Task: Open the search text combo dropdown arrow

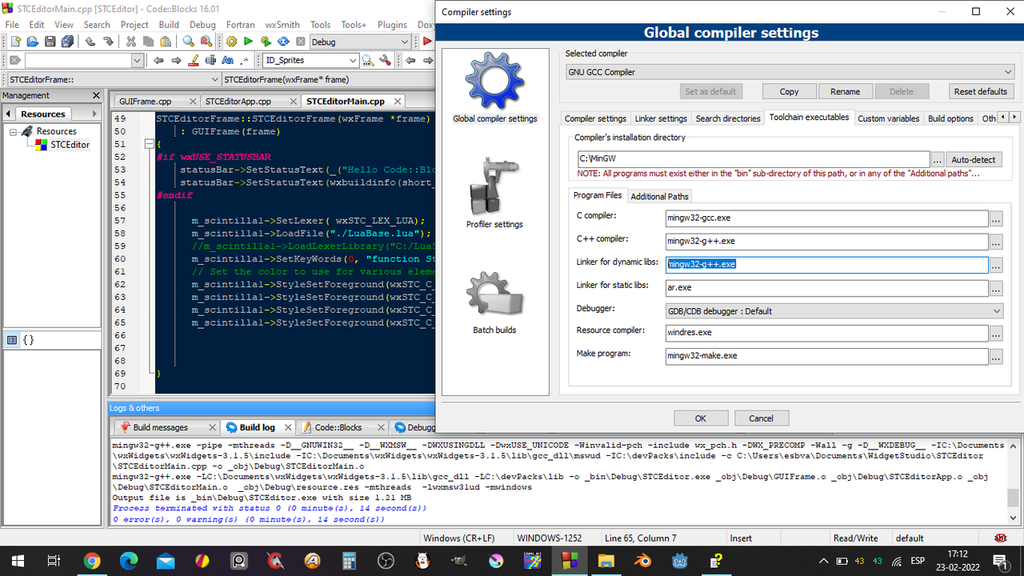Action: (x=138, y=60)
